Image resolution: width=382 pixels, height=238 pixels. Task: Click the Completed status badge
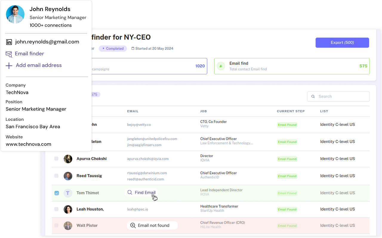[x=113, y=48]
